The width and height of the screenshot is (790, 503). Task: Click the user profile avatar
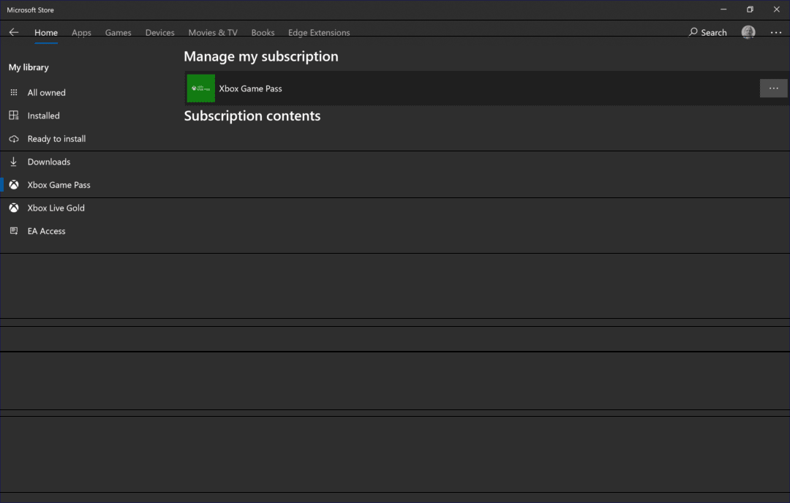pyautogui.click(x=748, y=32)
